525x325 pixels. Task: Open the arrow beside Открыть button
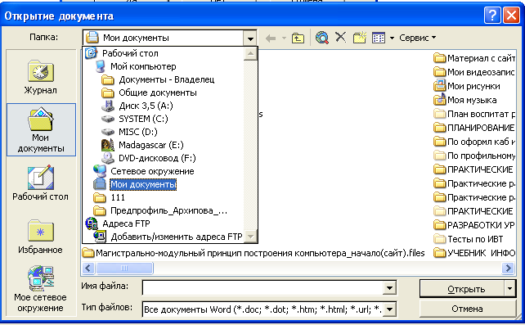tap(509, 288)
